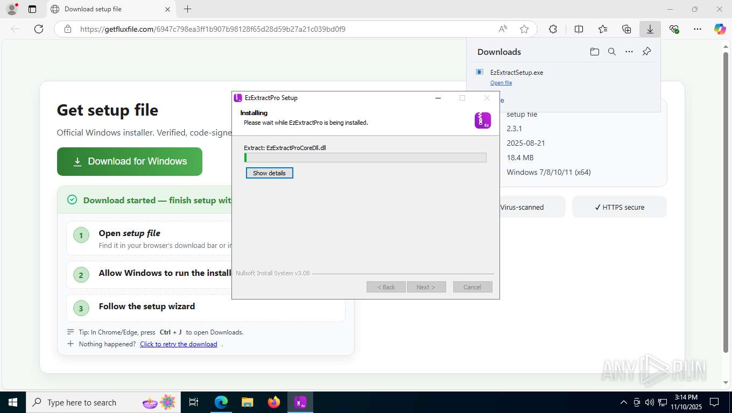Minimize the EzExtractPro Setup window
The image size is (732, 413).
click(x=438, y=98)
